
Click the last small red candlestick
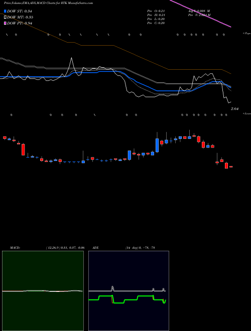point(231,167)
